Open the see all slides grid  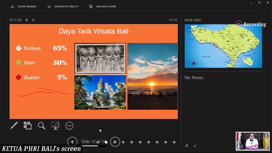click(x=27, y=126)
